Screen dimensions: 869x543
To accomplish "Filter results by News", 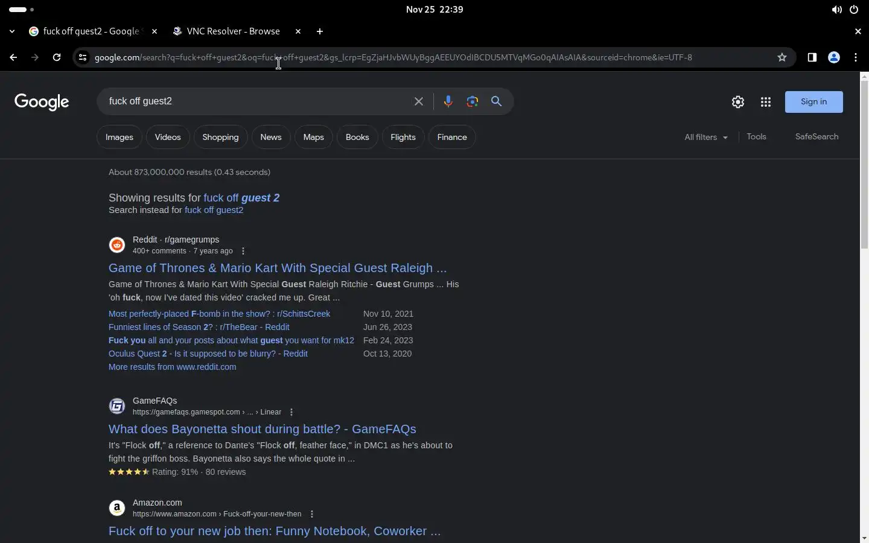I will tap(271, 138).
